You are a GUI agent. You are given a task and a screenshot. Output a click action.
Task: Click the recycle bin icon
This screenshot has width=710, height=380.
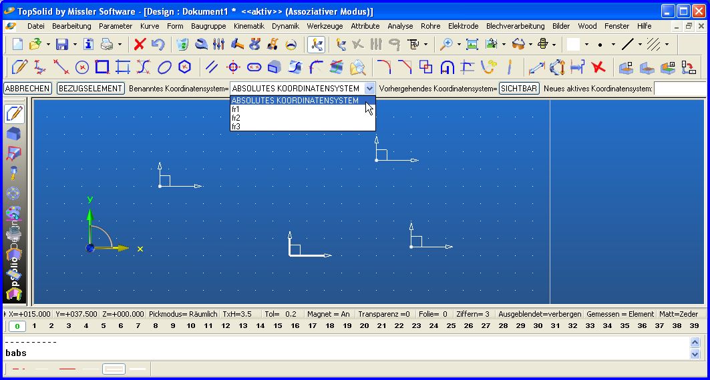182,44
